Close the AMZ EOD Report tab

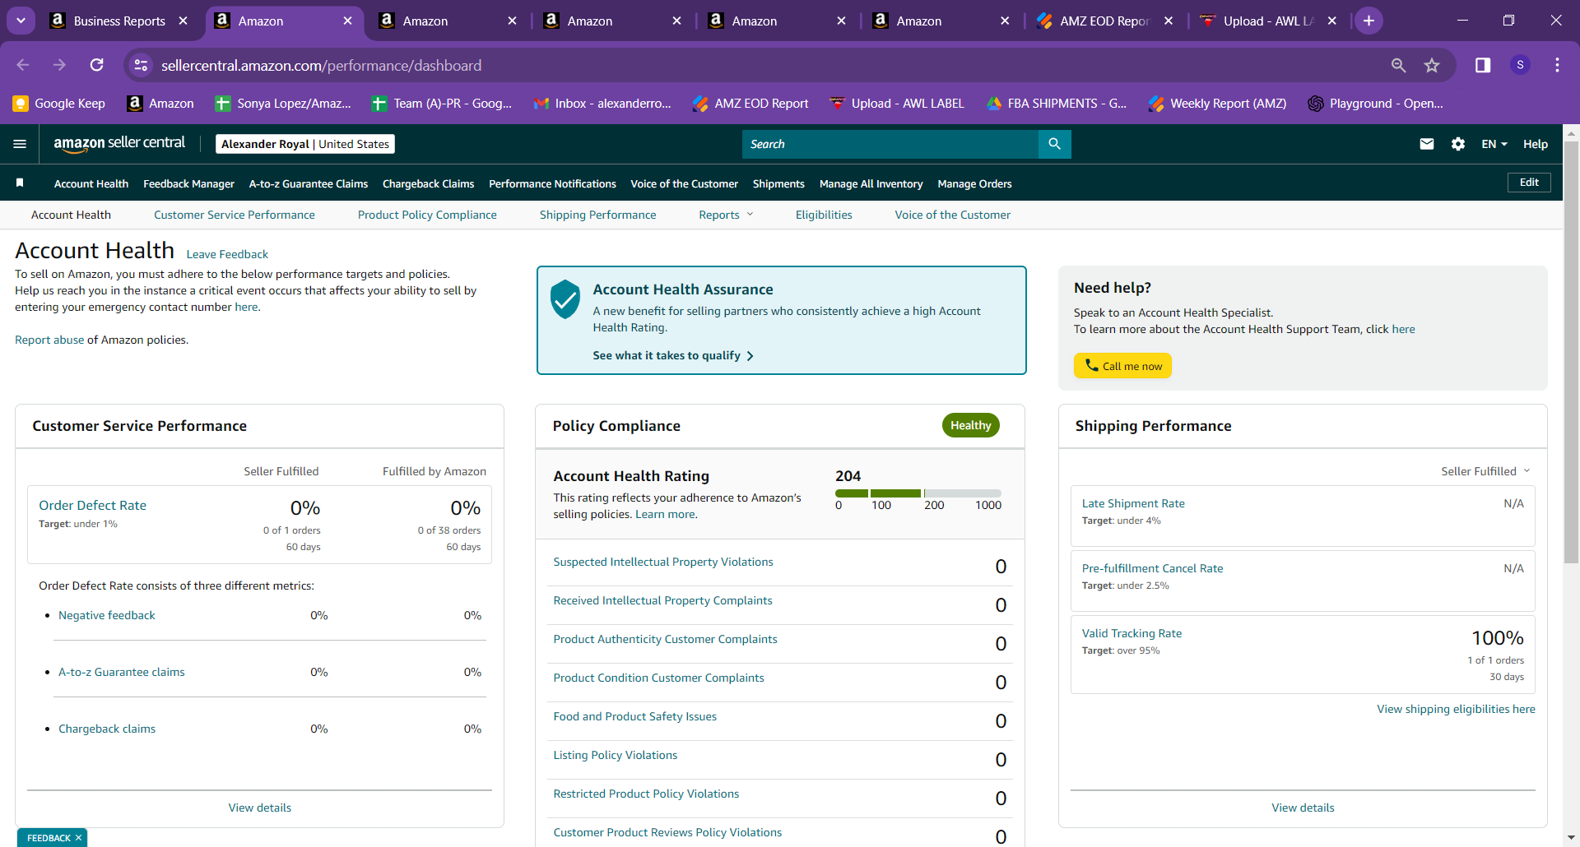[x=1168, y=21]
